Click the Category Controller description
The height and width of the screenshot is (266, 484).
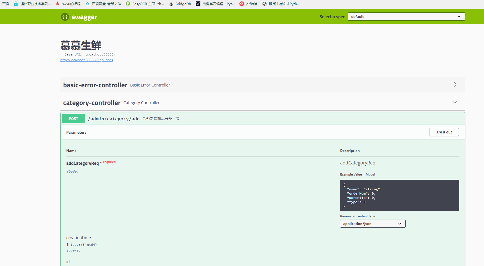coord(141,103)
